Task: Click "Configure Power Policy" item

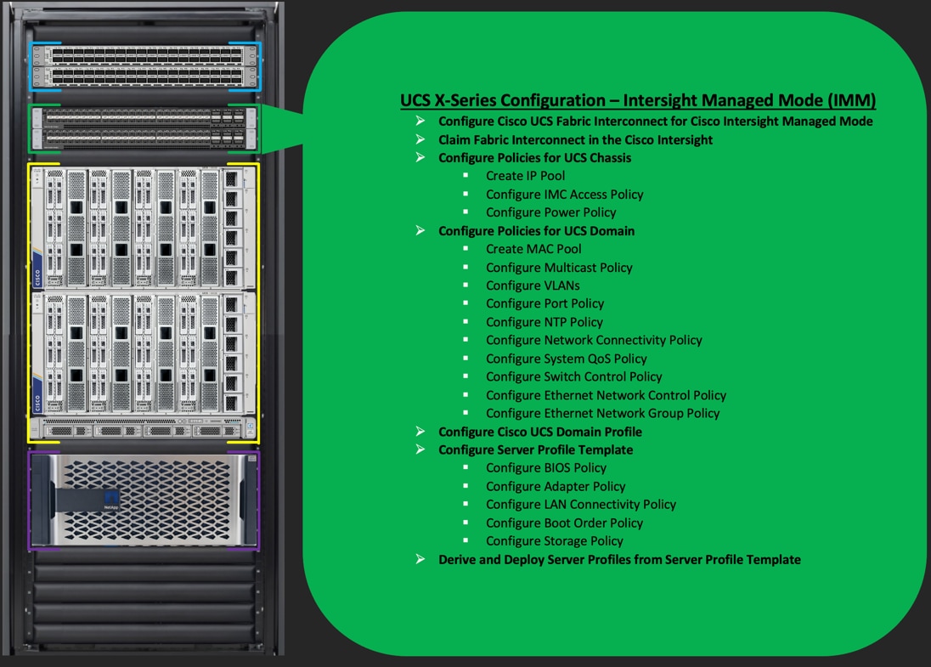Action: 550,212
